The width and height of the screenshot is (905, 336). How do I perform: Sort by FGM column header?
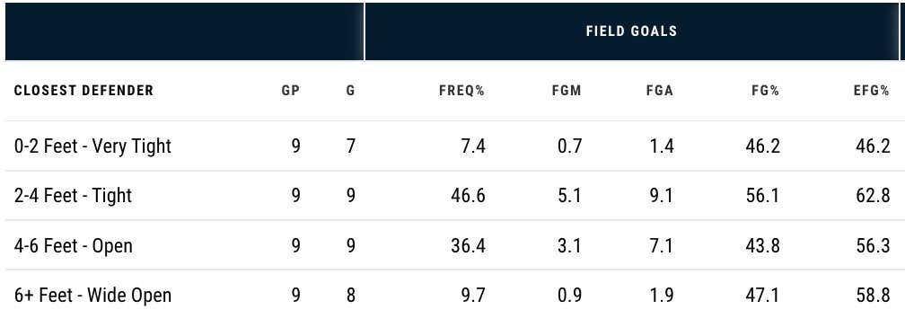pos(567,91)
